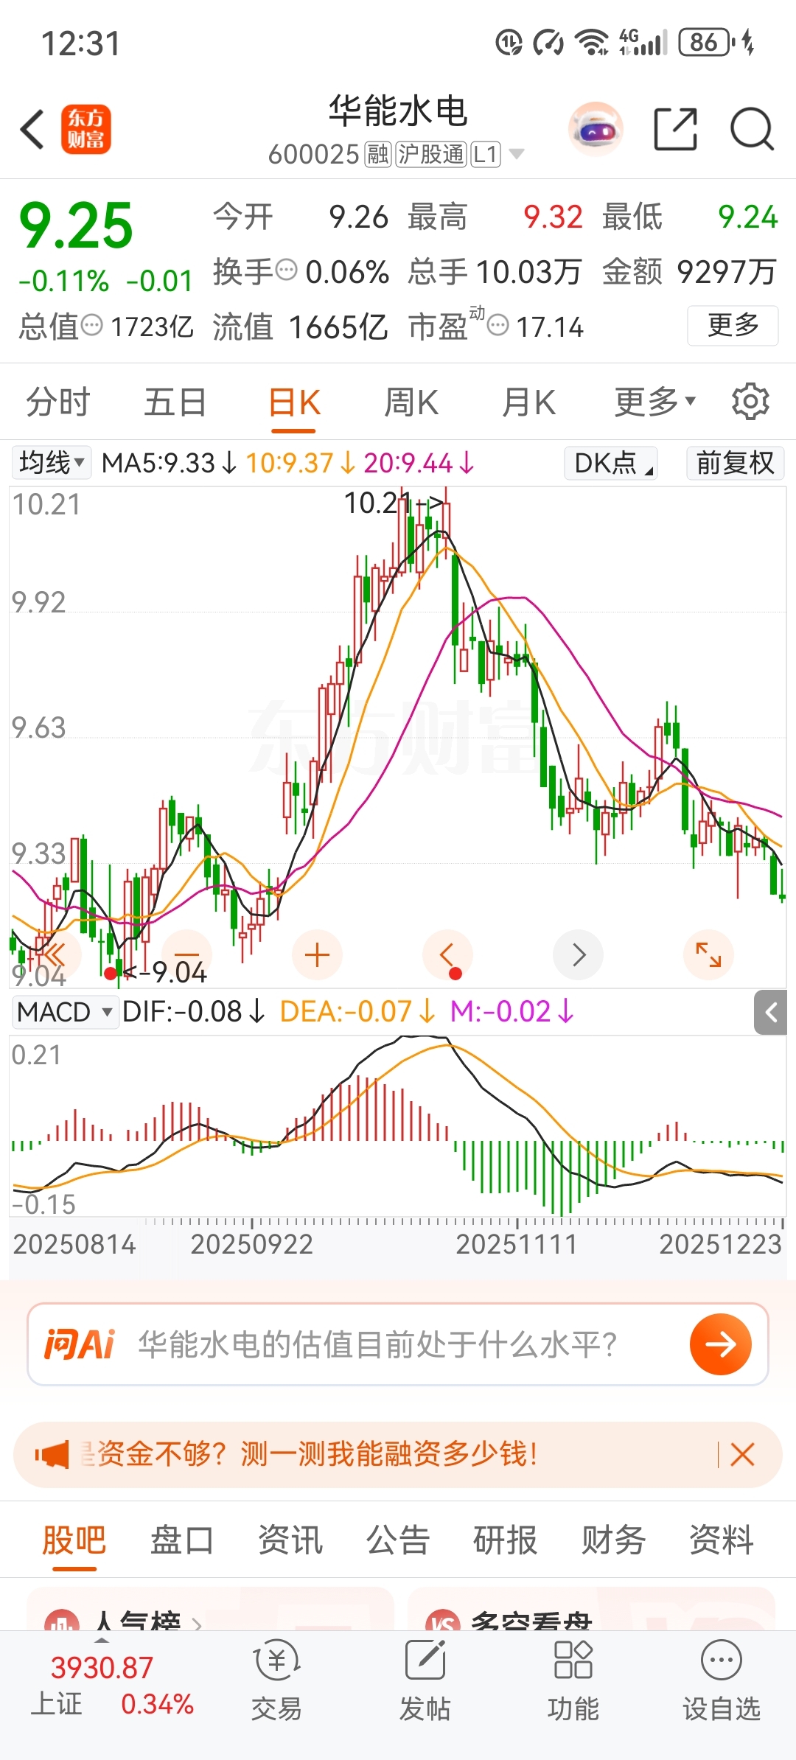Open the search magnifier icon
This screenshot has height=1760, width=796.
click(x=752, y=129)
